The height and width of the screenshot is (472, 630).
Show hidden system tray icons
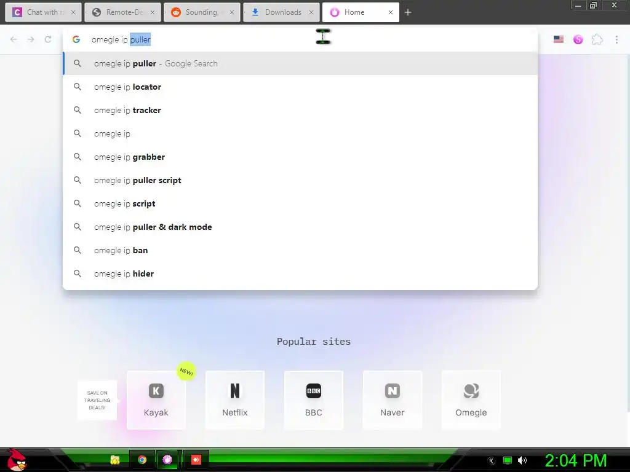[x=491, y=461]
